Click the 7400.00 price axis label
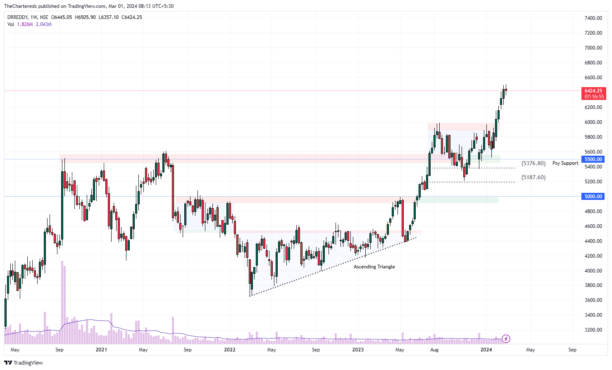 [x=593, y=18]
